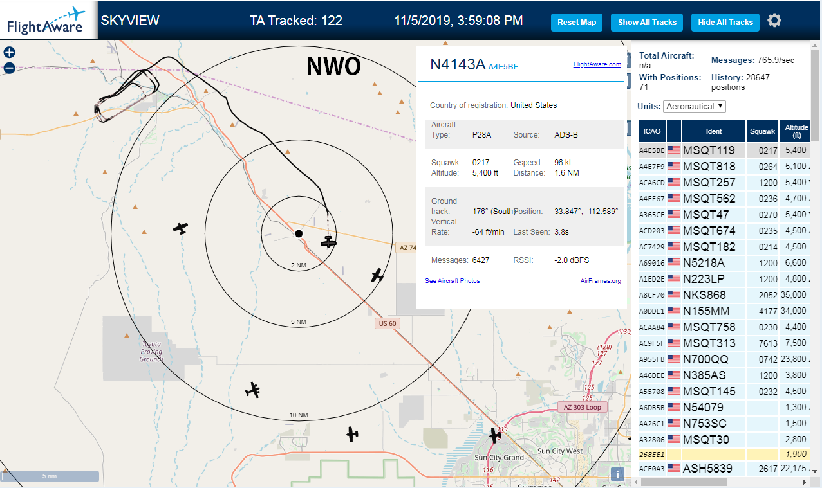Click the US flag in the ASH5839 row
This screenshot has height=488, width=822.
pyautogui.click(x=674, y=468)
